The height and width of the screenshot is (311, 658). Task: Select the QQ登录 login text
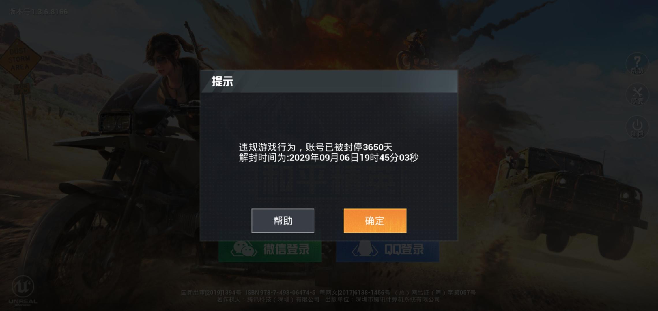[404, 249]
